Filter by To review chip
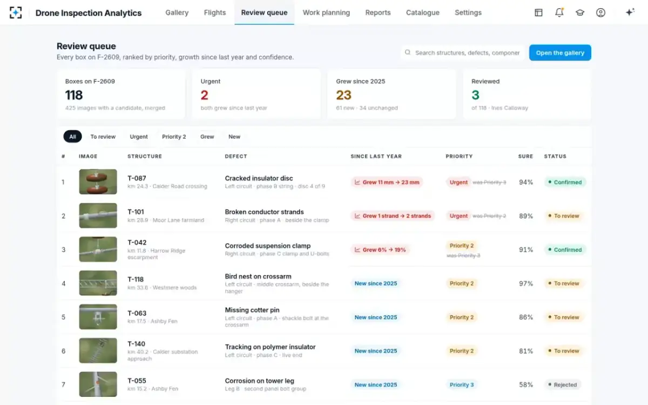The image size is (648, 405). (103, 137)
